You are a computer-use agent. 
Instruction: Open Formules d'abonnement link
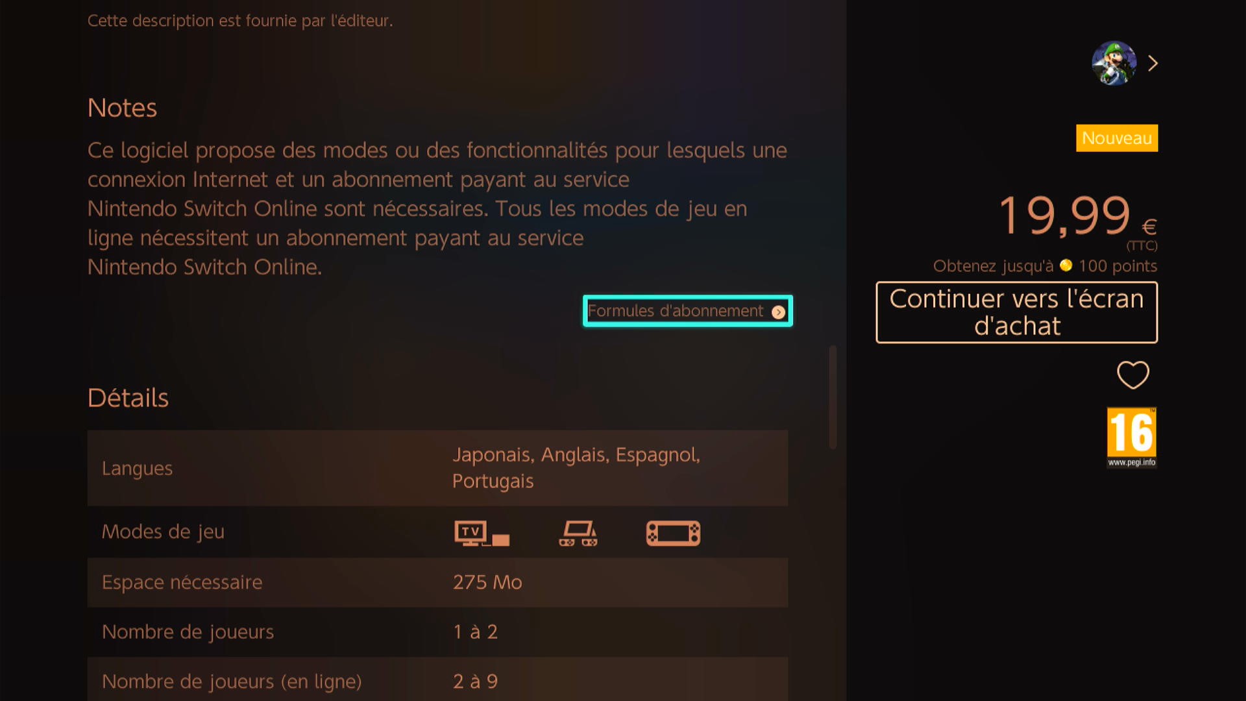pyautogui.click(x=687, y=311)
